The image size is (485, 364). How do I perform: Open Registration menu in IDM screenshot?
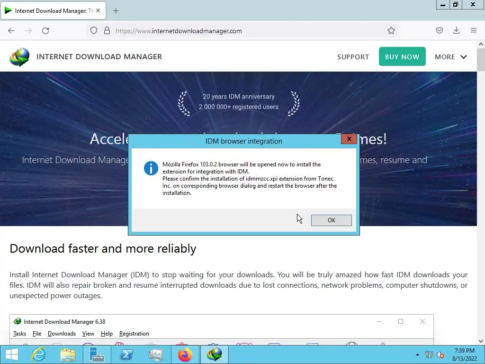(x=134, y=334)
